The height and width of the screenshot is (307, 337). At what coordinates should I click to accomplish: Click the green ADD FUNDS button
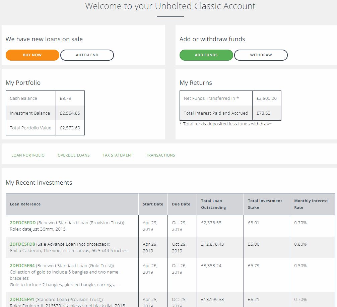click(206, 55)
